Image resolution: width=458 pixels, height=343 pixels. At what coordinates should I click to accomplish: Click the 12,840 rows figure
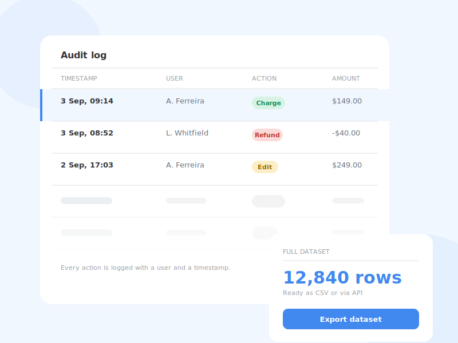point(342,277)
